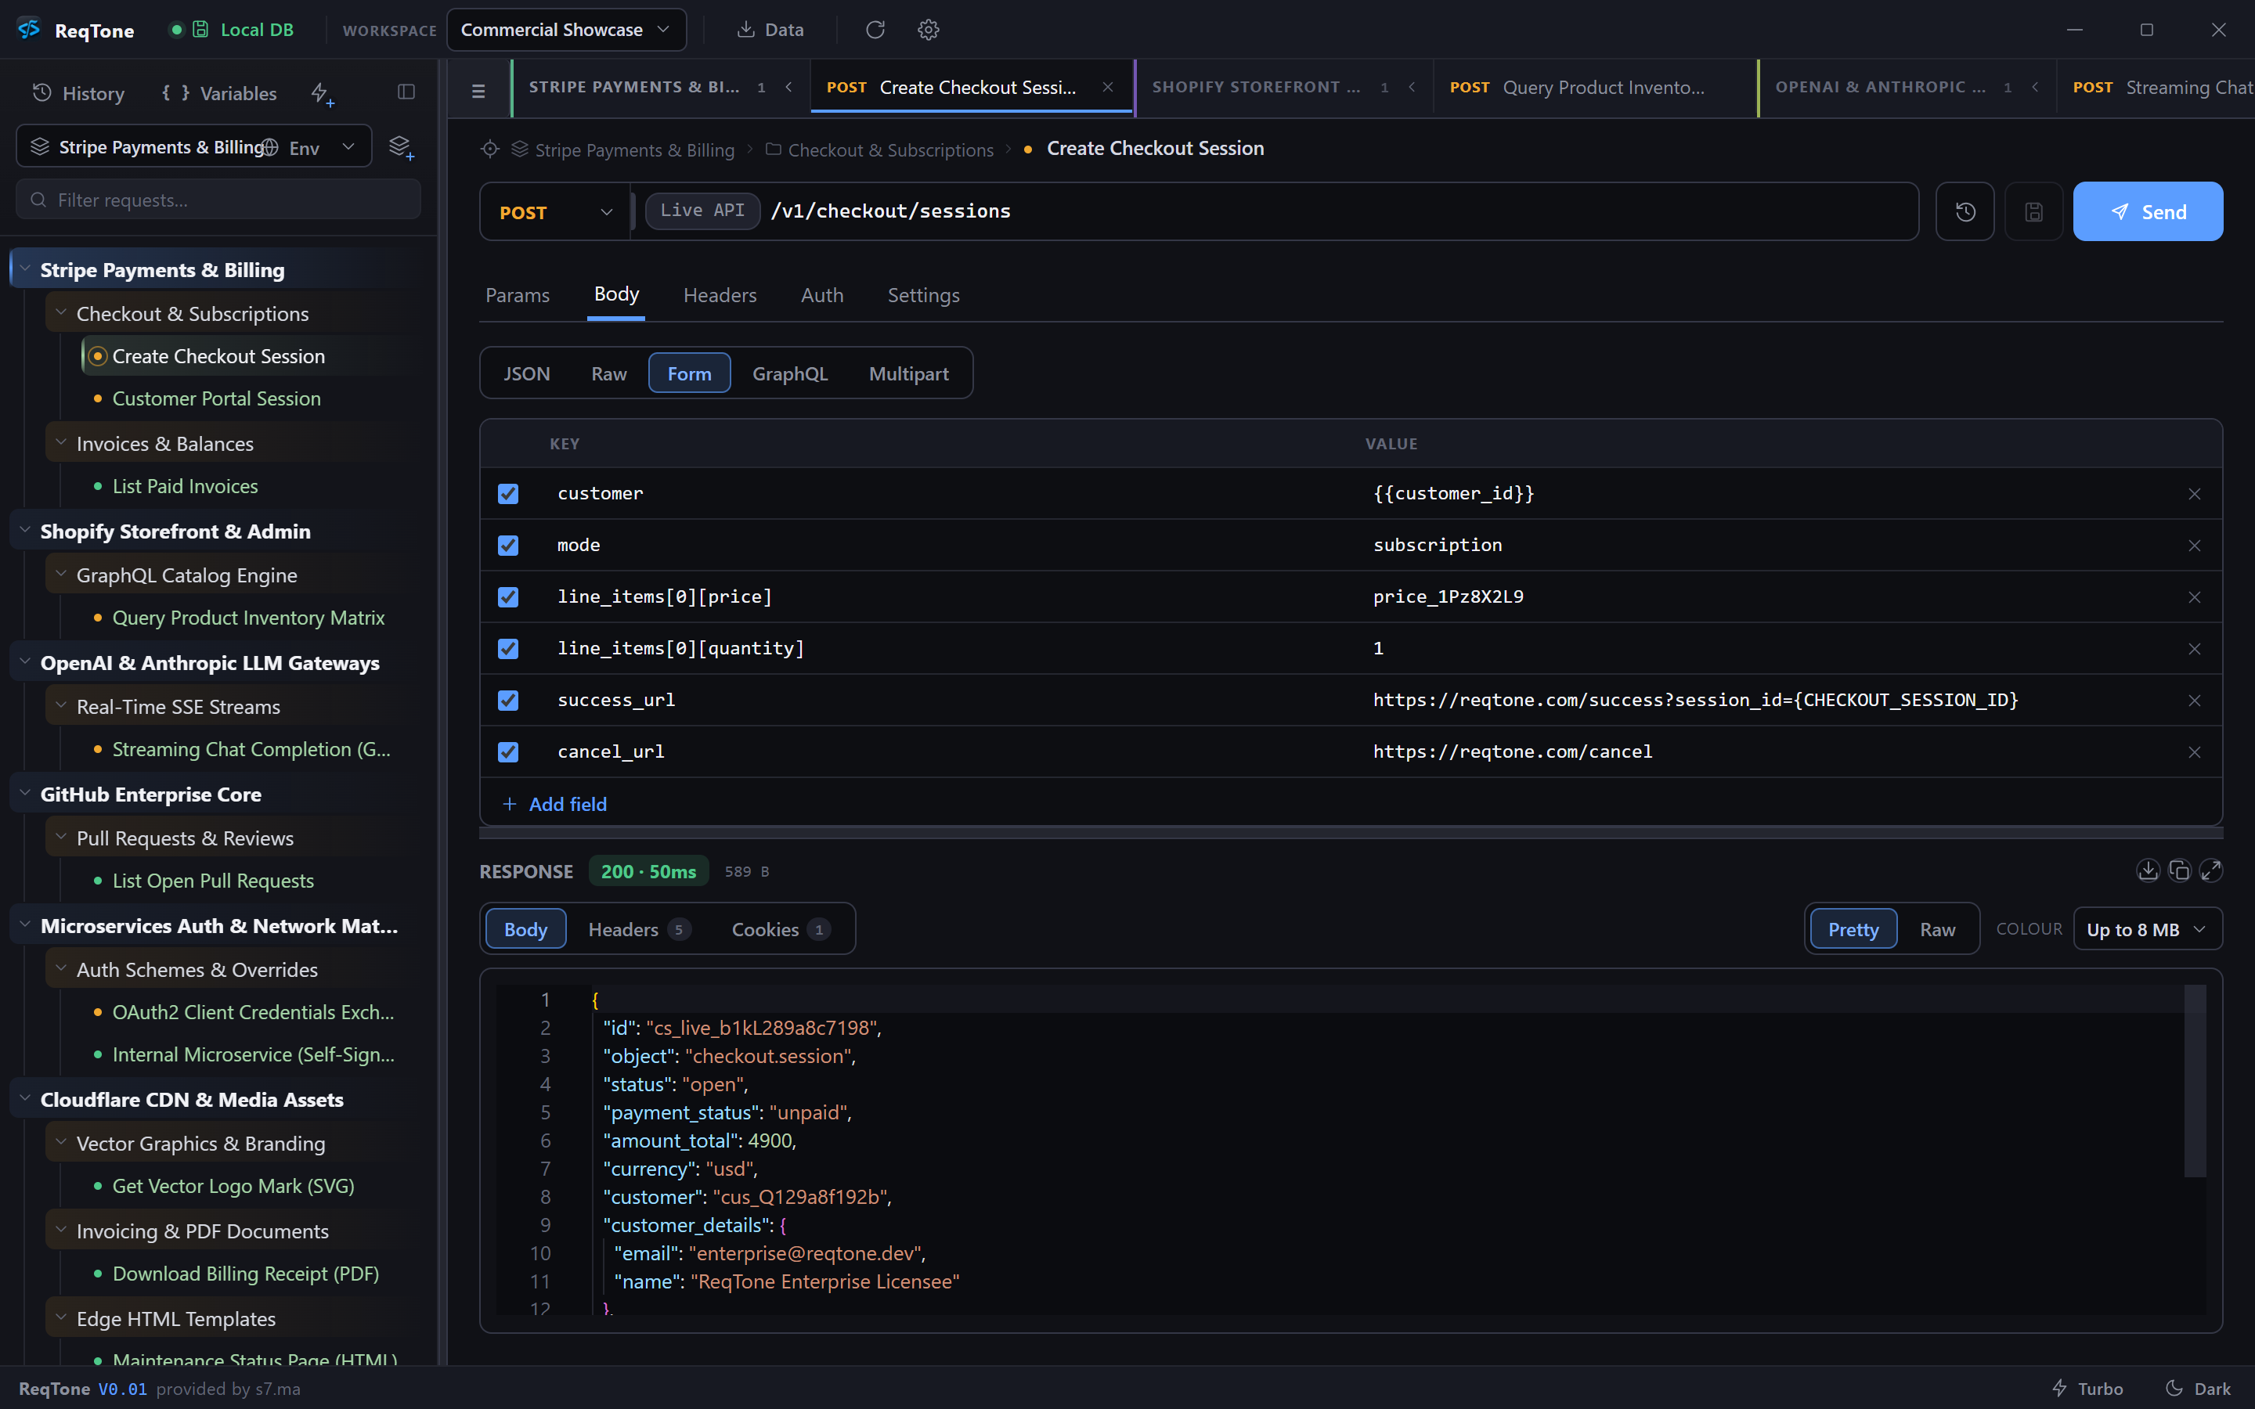The height and width of the screenshot is (1409, 2255).
Task: Delete the line_items[0][quantity] row
Action: (2195, 649)
